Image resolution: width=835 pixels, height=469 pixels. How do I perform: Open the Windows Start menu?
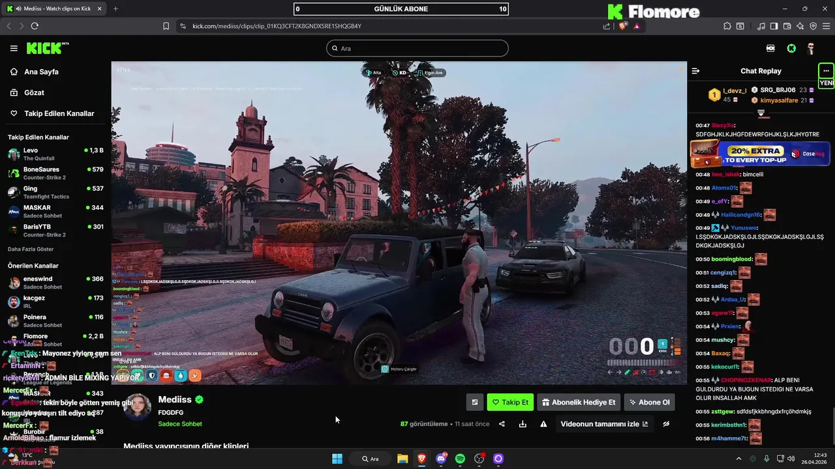tap(337, 459)
